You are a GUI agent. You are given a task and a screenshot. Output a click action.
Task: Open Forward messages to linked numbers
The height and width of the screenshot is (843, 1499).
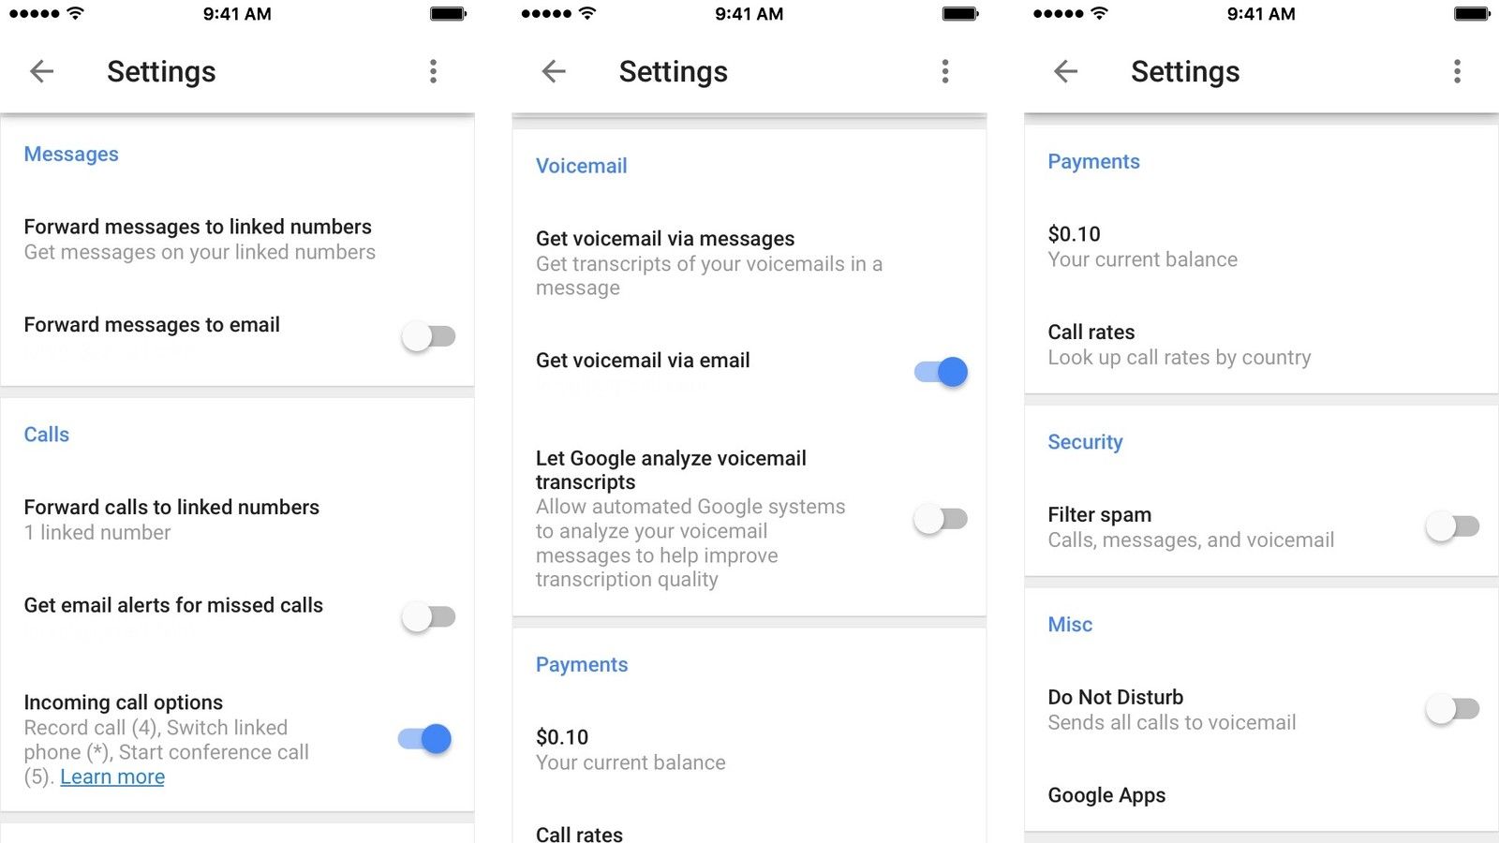[x=237, y=239]
